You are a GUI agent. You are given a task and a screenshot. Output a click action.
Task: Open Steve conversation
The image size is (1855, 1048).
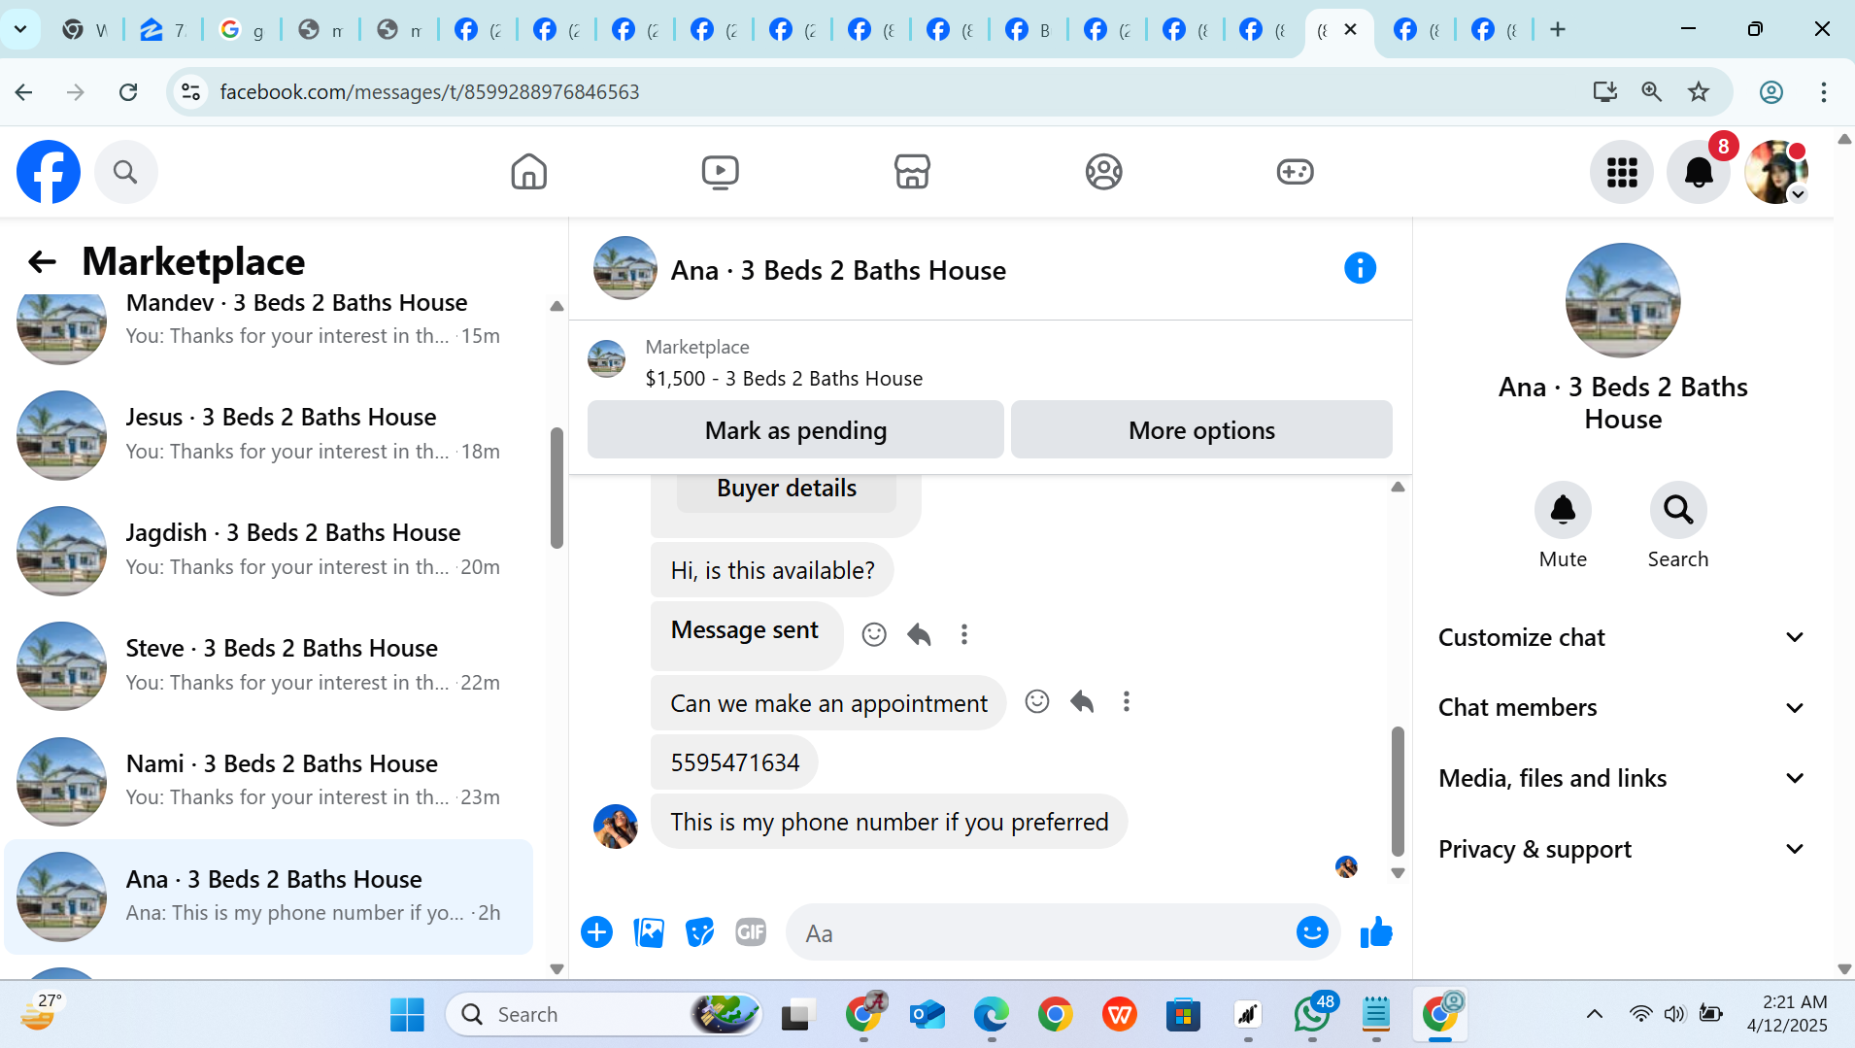269,665
